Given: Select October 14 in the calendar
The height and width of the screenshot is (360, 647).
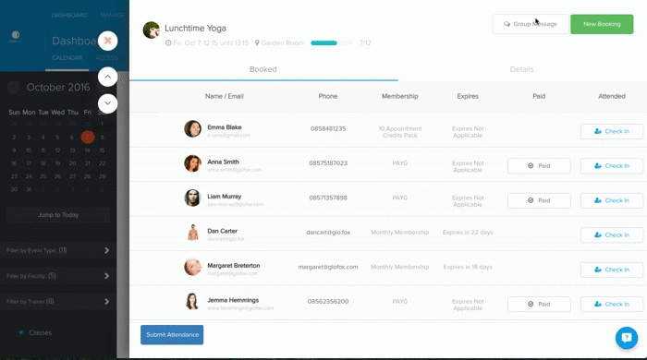Looking at the screenshot, I should click(87, 150).
